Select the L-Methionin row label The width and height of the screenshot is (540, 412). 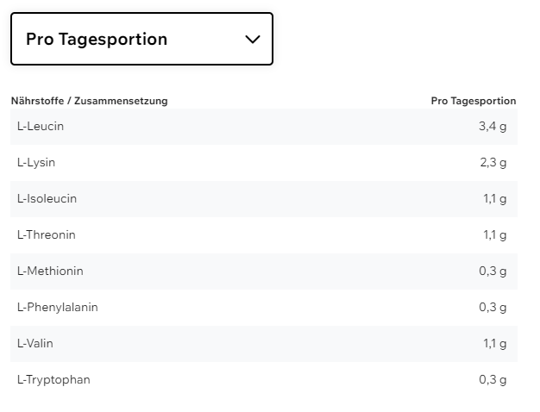tap(50, 272)
